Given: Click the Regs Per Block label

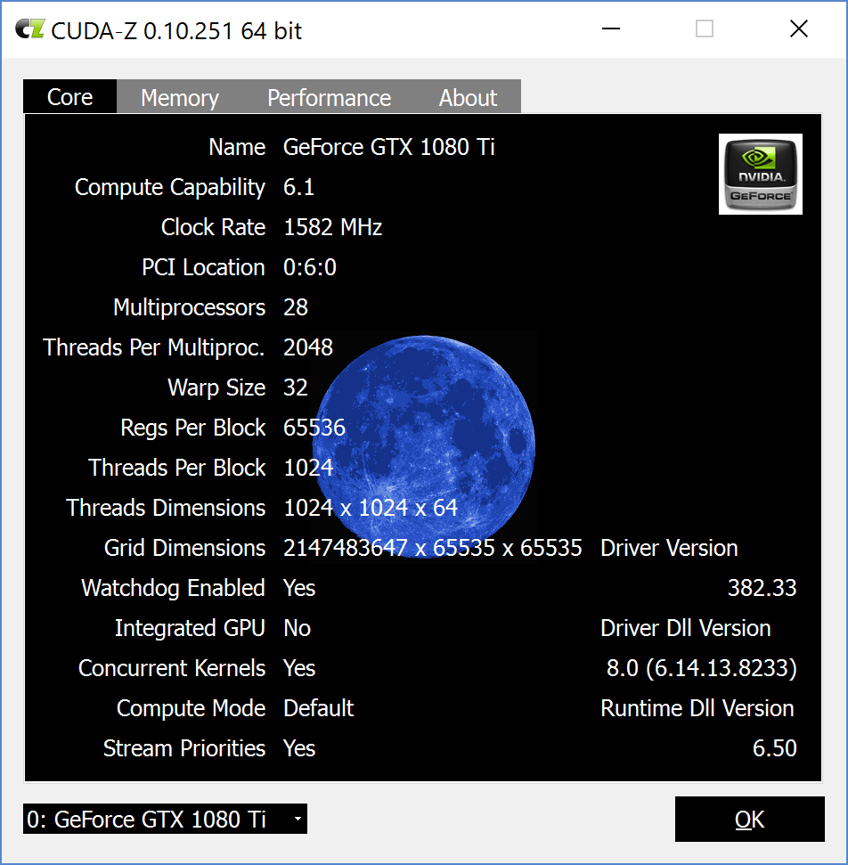Looking at the screenshot, I should [x=193, y=428].
